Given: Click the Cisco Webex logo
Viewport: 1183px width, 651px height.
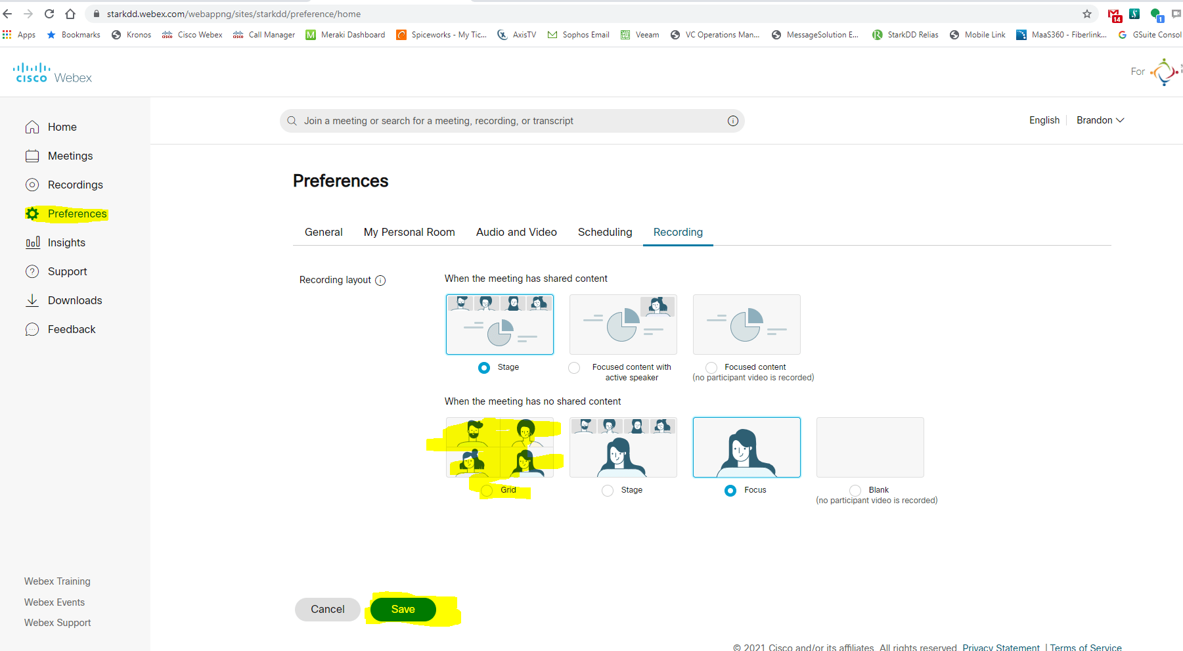Looking at the screenshot, I should (53, 73).
